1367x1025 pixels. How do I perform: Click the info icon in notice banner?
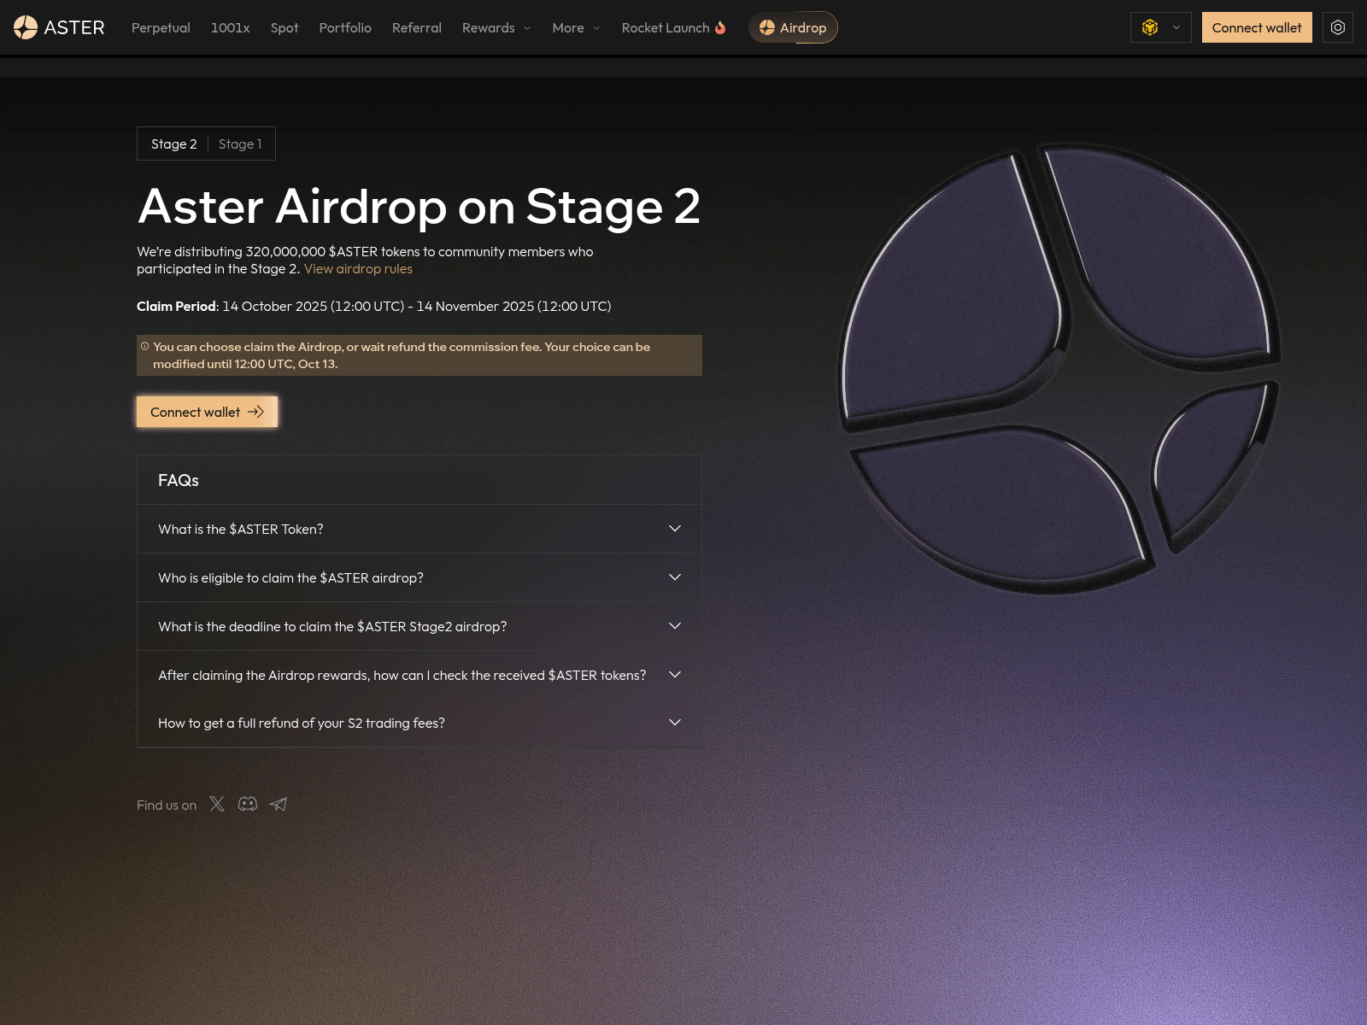point(145,346)
